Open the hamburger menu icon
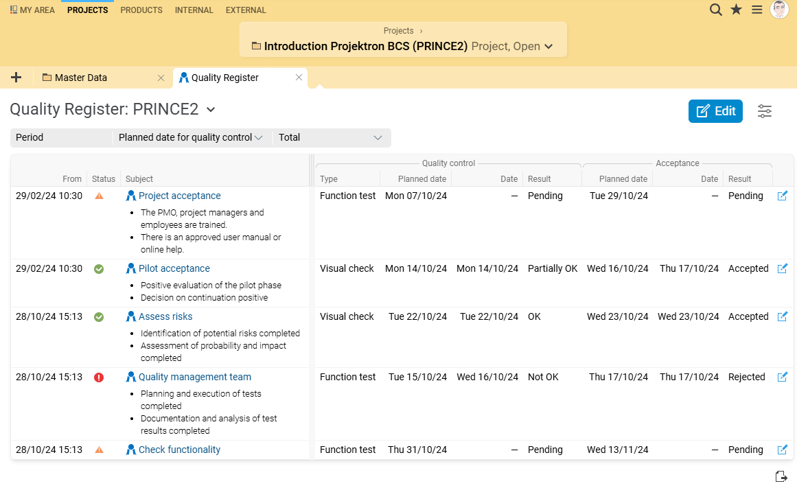Screen dimensions: 797x488 (x=757, y=10)
